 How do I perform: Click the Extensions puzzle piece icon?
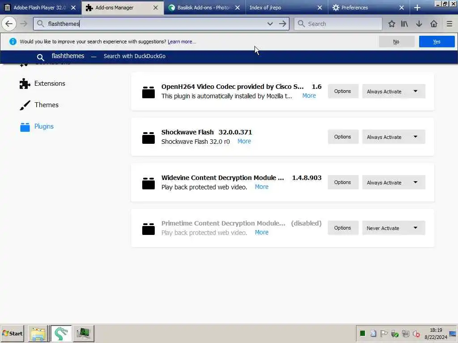pyautogui.click(x=25, y=84)
